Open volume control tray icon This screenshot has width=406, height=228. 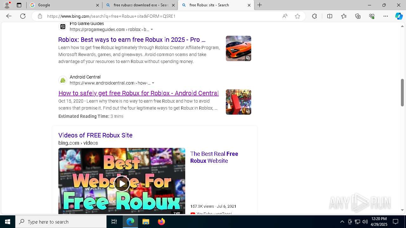tap(365, 222)
